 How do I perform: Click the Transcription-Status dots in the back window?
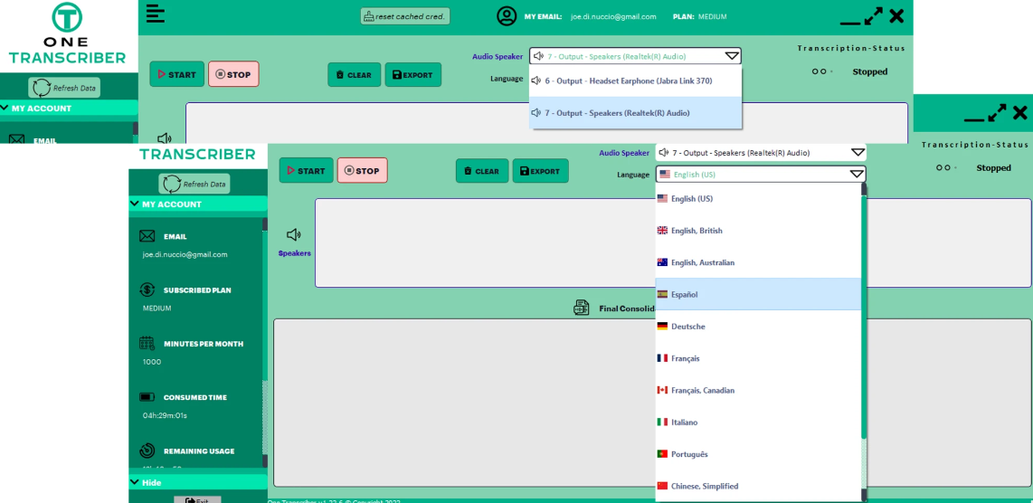tap(821, 71)
